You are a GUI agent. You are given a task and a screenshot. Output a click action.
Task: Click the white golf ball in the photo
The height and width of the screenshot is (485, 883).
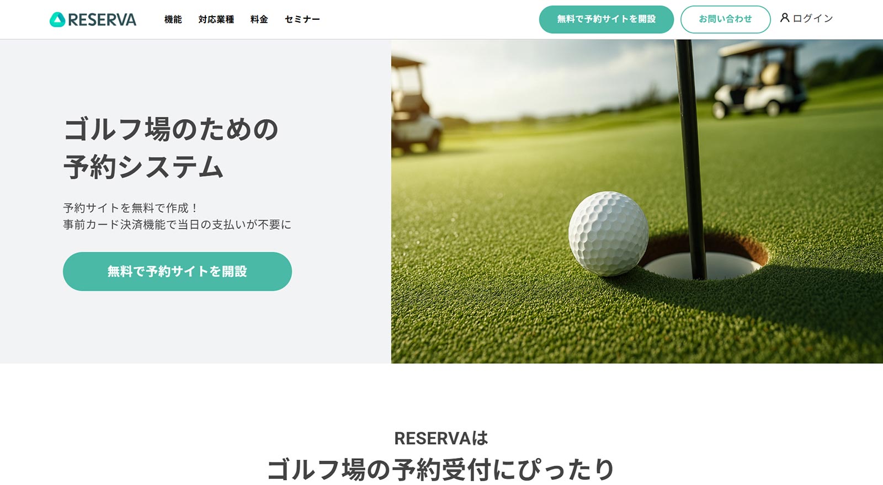(x=608, y=233)
